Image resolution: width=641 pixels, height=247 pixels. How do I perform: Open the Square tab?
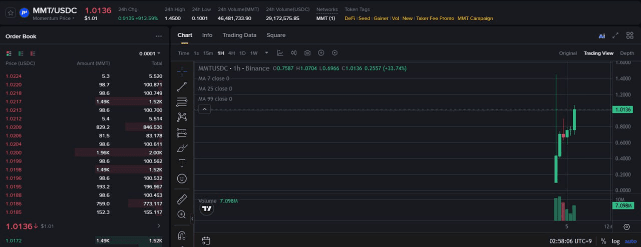[276, 35]
